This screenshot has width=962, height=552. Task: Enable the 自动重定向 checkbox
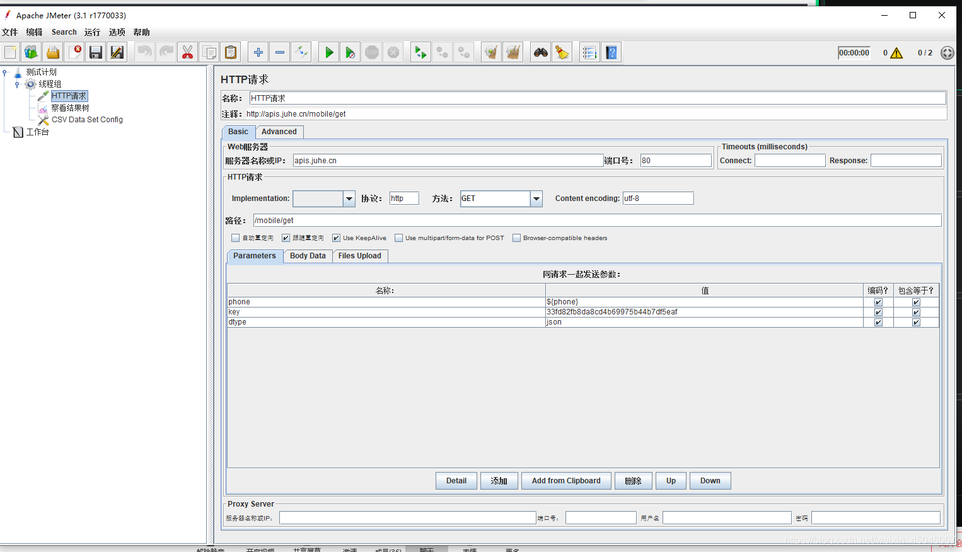235,238
